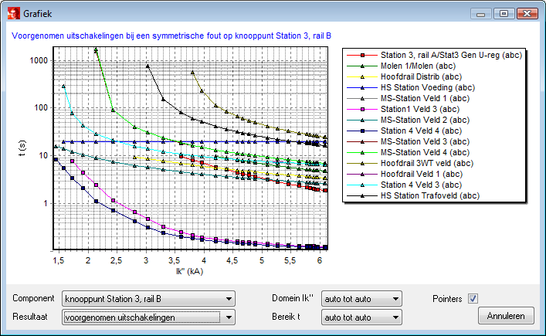Select legend entry HS Station Voeding (abc)
The width and height of the screenshot is (546, 336).
pyautogui.click(x=426, y=89)
